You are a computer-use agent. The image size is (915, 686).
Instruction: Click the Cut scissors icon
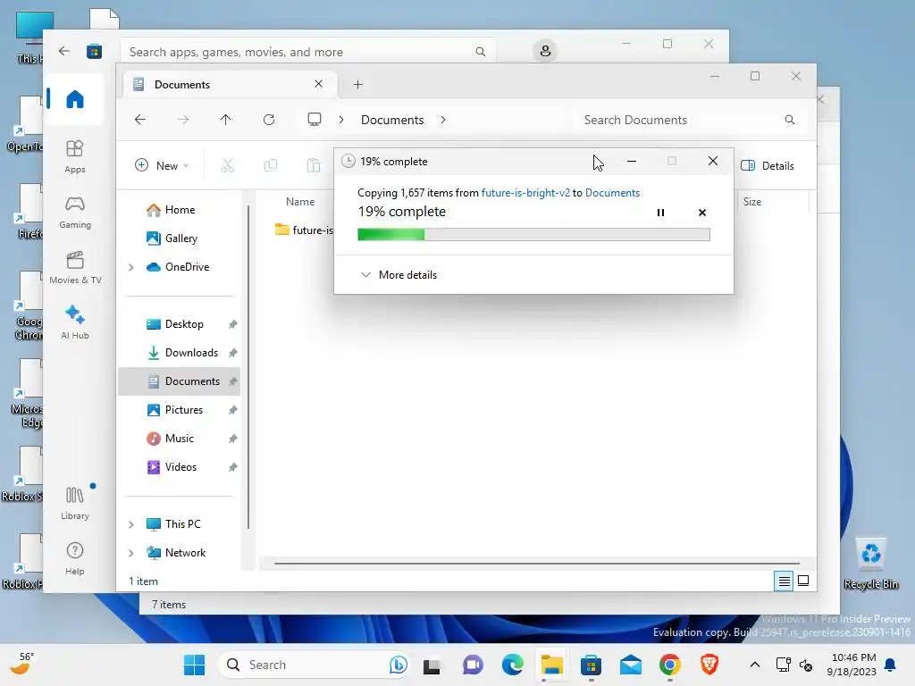click(x=228, y=165)
